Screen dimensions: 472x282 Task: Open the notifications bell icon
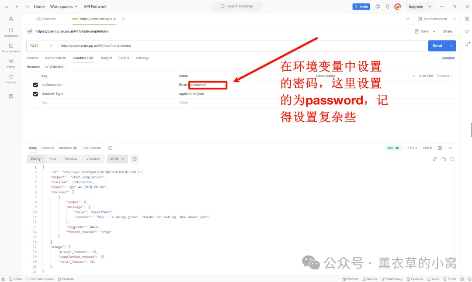[388, 7]
